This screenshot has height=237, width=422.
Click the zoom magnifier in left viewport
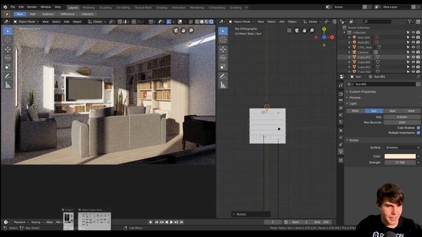[x=191, y=30]
